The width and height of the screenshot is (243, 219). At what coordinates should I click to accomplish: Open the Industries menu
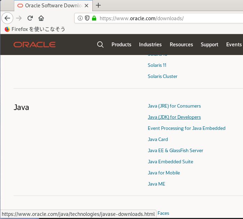tap(150, 45)
